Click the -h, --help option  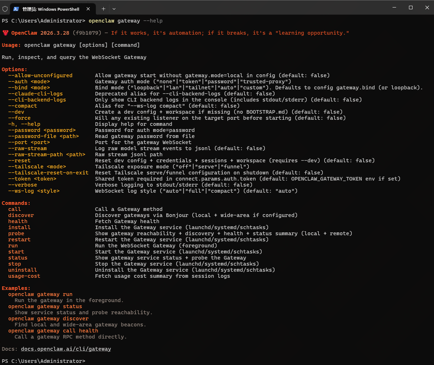24,124
